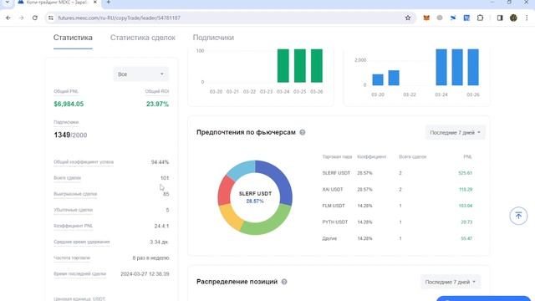Screen dimensions: 535x301
Task: Click the 525.61 PNL value
Action: tap(466, 173)
